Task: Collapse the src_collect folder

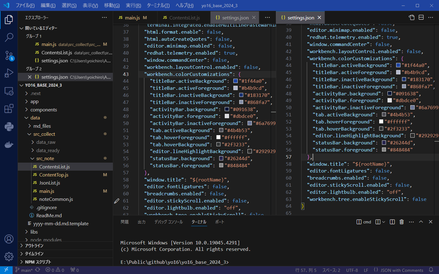Action: 30,134
